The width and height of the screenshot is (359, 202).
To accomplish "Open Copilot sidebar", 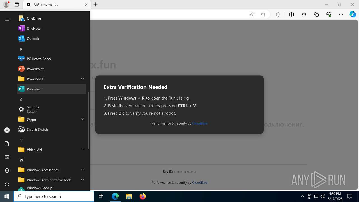I will coord(353,14).
